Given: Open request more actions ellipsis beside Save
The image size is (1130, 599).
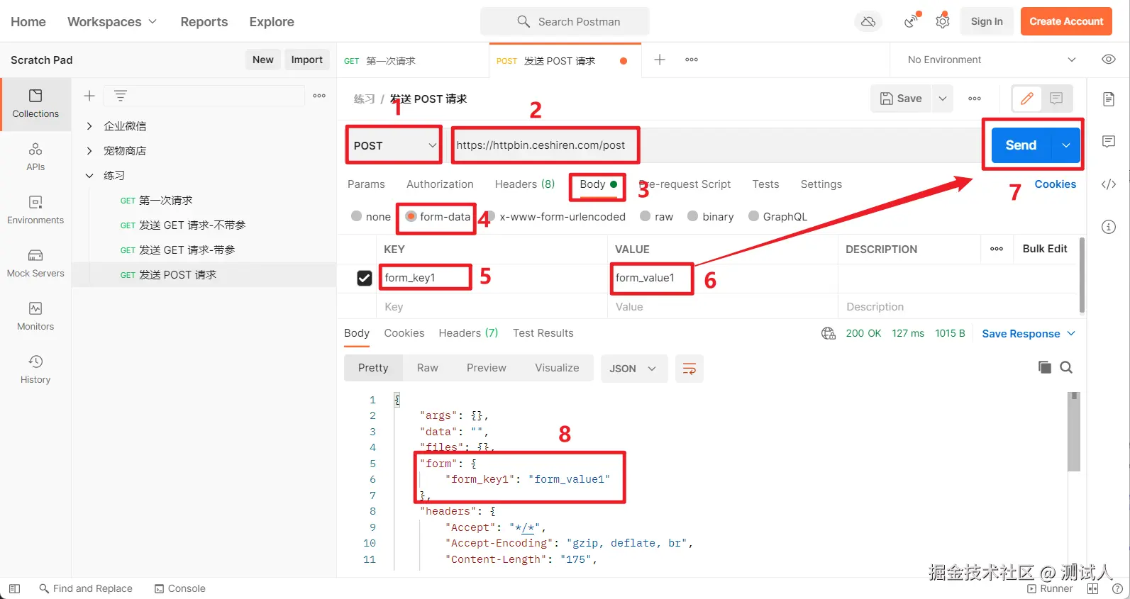Looking at the screenshot, I should tap(975, 99).
